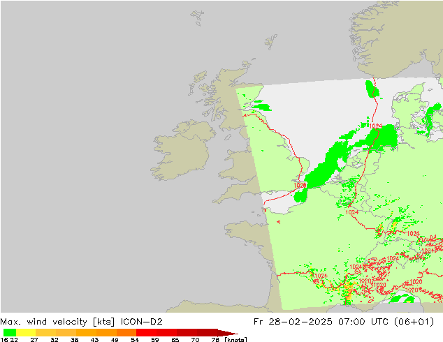Click the orange 49–54 knots legend swatch
Viewport: 443px width, 342px height.
pos(126,332)
